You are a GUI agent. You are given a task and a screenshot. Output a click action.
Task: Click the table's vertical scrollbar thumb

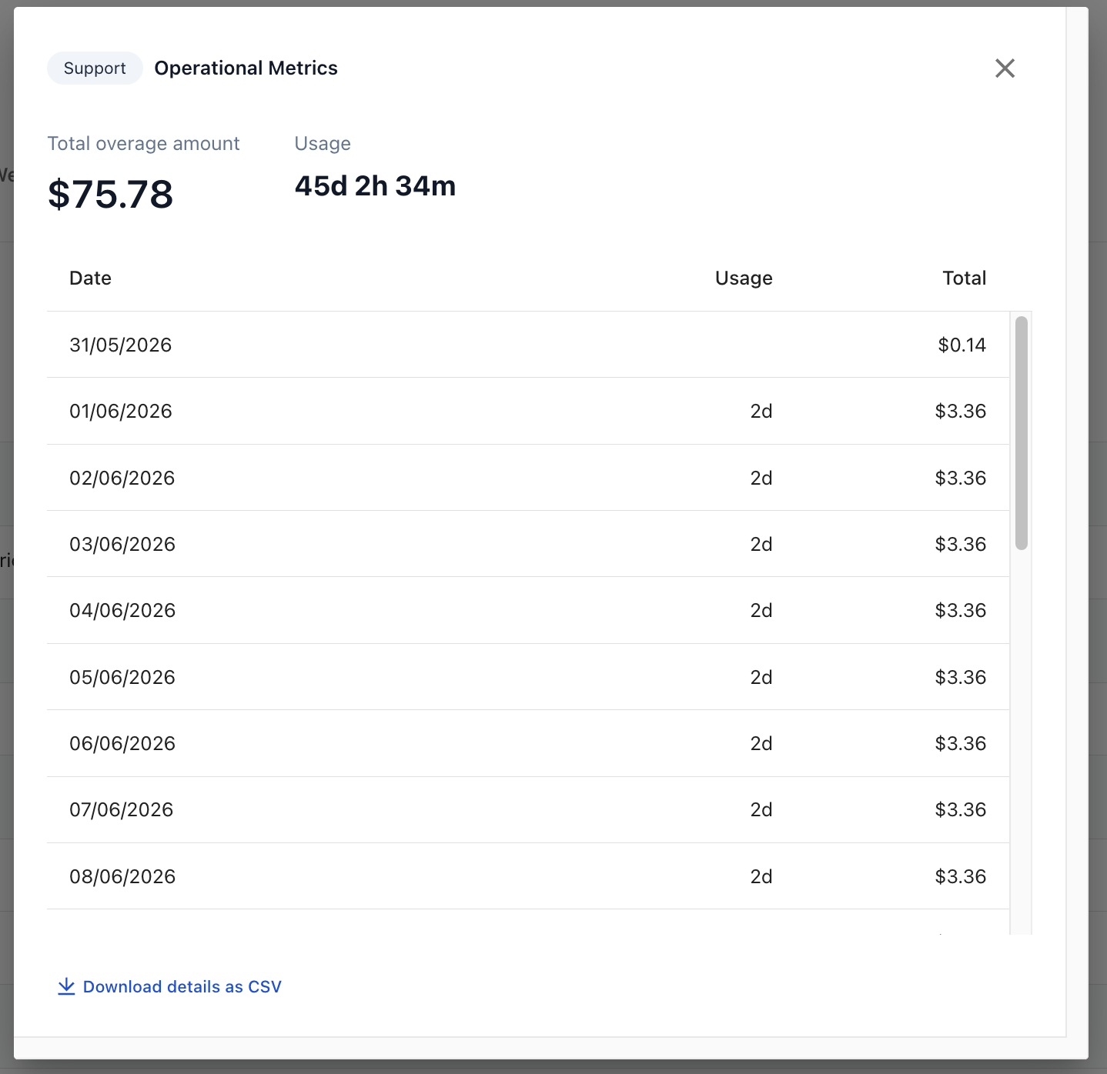(1022, 433)
